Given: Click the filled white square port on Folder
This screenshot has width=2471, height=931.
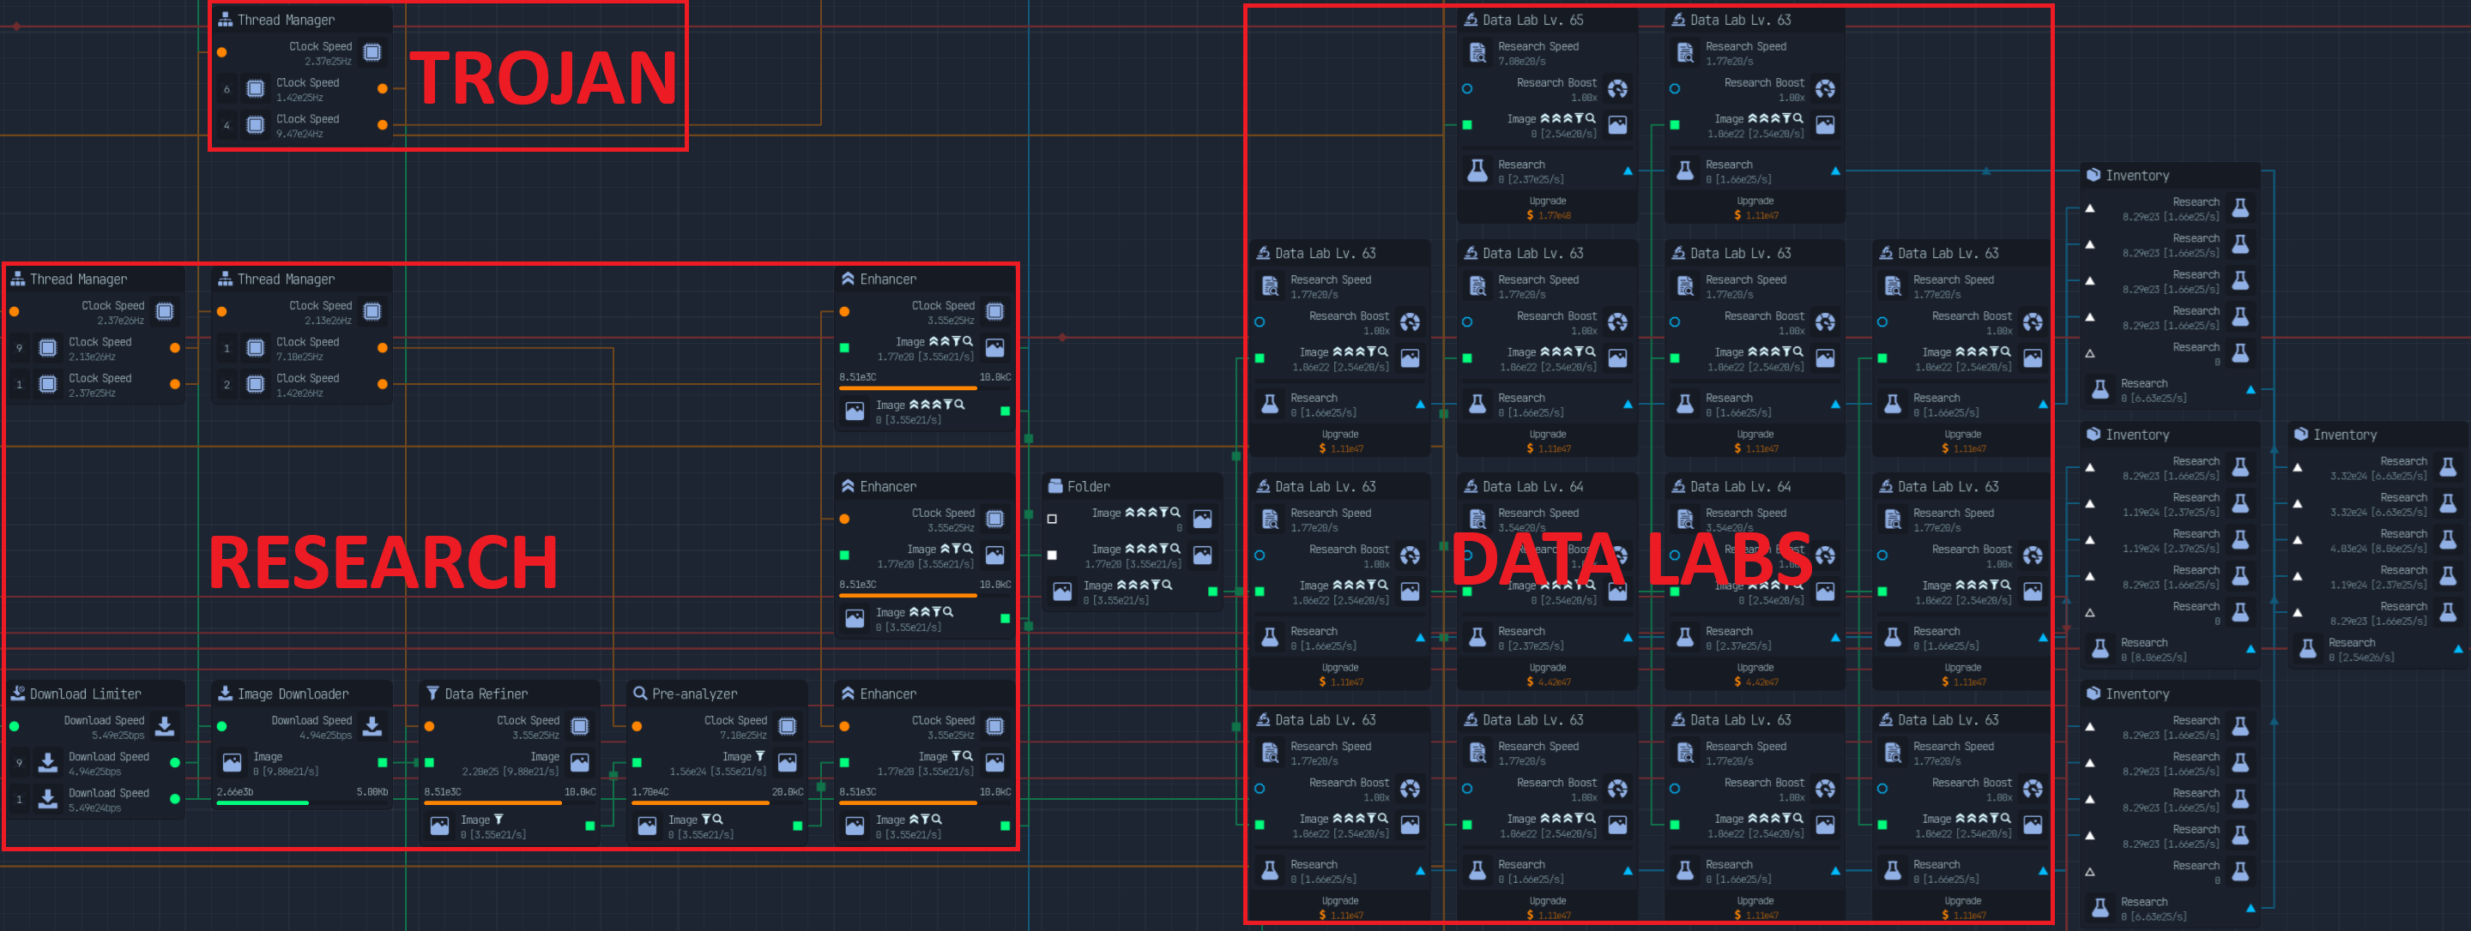Looking at the screenshot, I should pos(1052,556).
